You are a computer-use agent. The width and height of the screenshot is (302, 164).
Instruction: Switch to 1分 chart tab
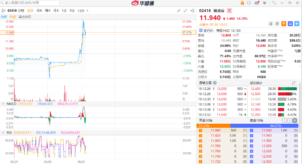tap(64, 10)
